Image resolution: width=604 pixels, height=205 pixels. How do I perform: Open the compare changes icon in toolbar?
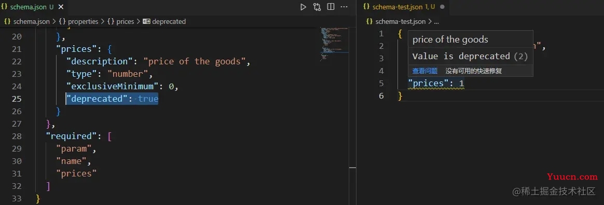pyautogui.click(x=317, y=7)
